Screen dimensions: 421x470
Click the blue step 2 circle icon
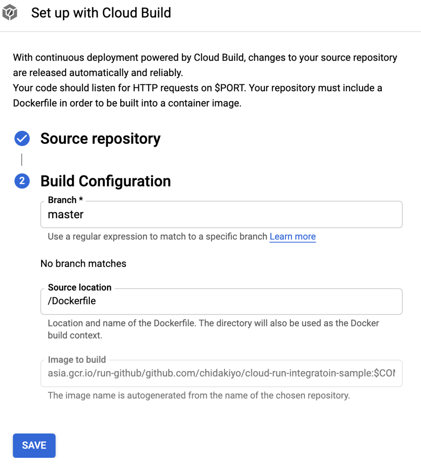22,181
